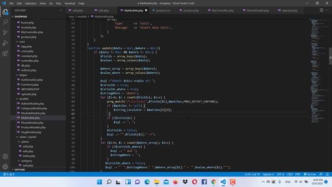Open Windows Start menu
Image resolution: width=332 pixels, height=187 pixels.
tap(99, 182)
